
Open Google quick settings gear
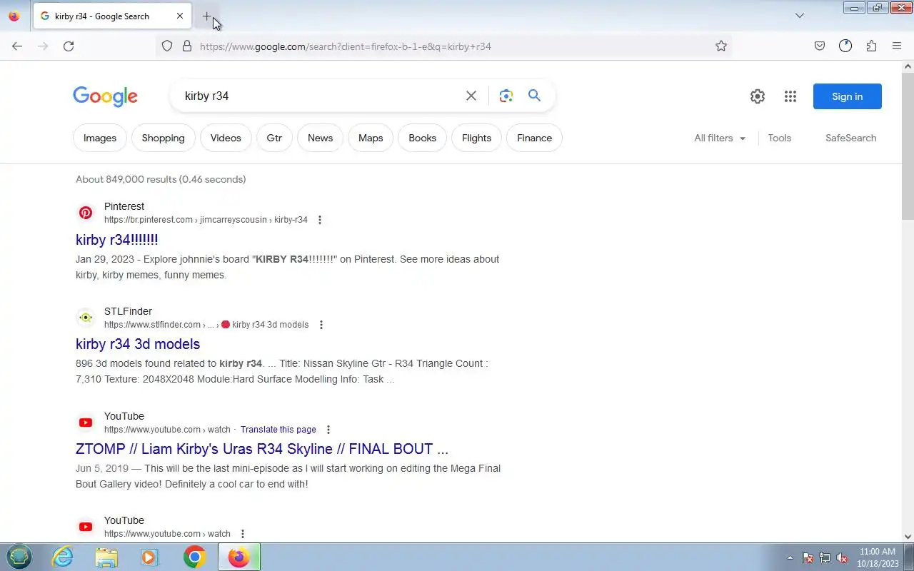click(758, 96)
